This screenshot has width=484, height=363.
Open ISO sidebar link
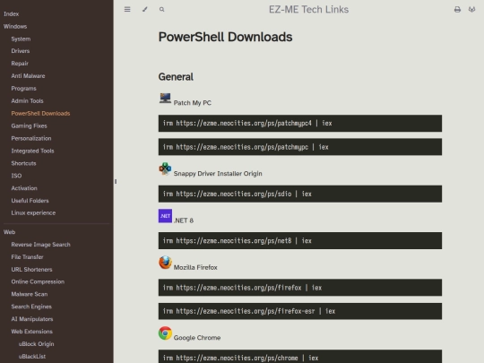(x=16, y=176)
